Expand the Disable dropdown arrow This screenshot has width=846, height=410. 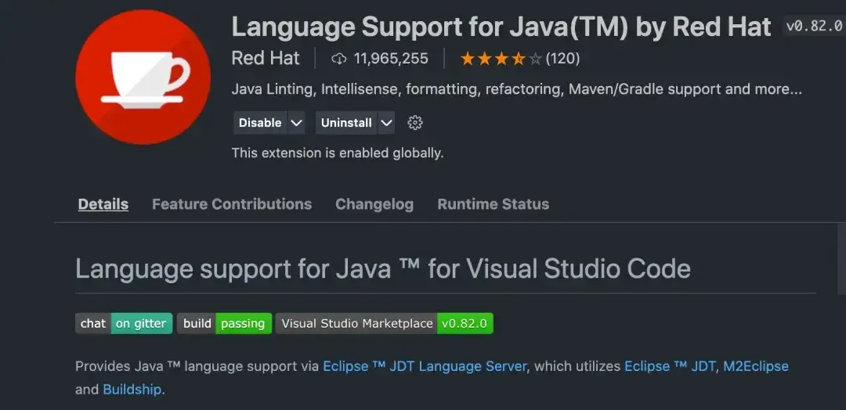coord(296,123)
